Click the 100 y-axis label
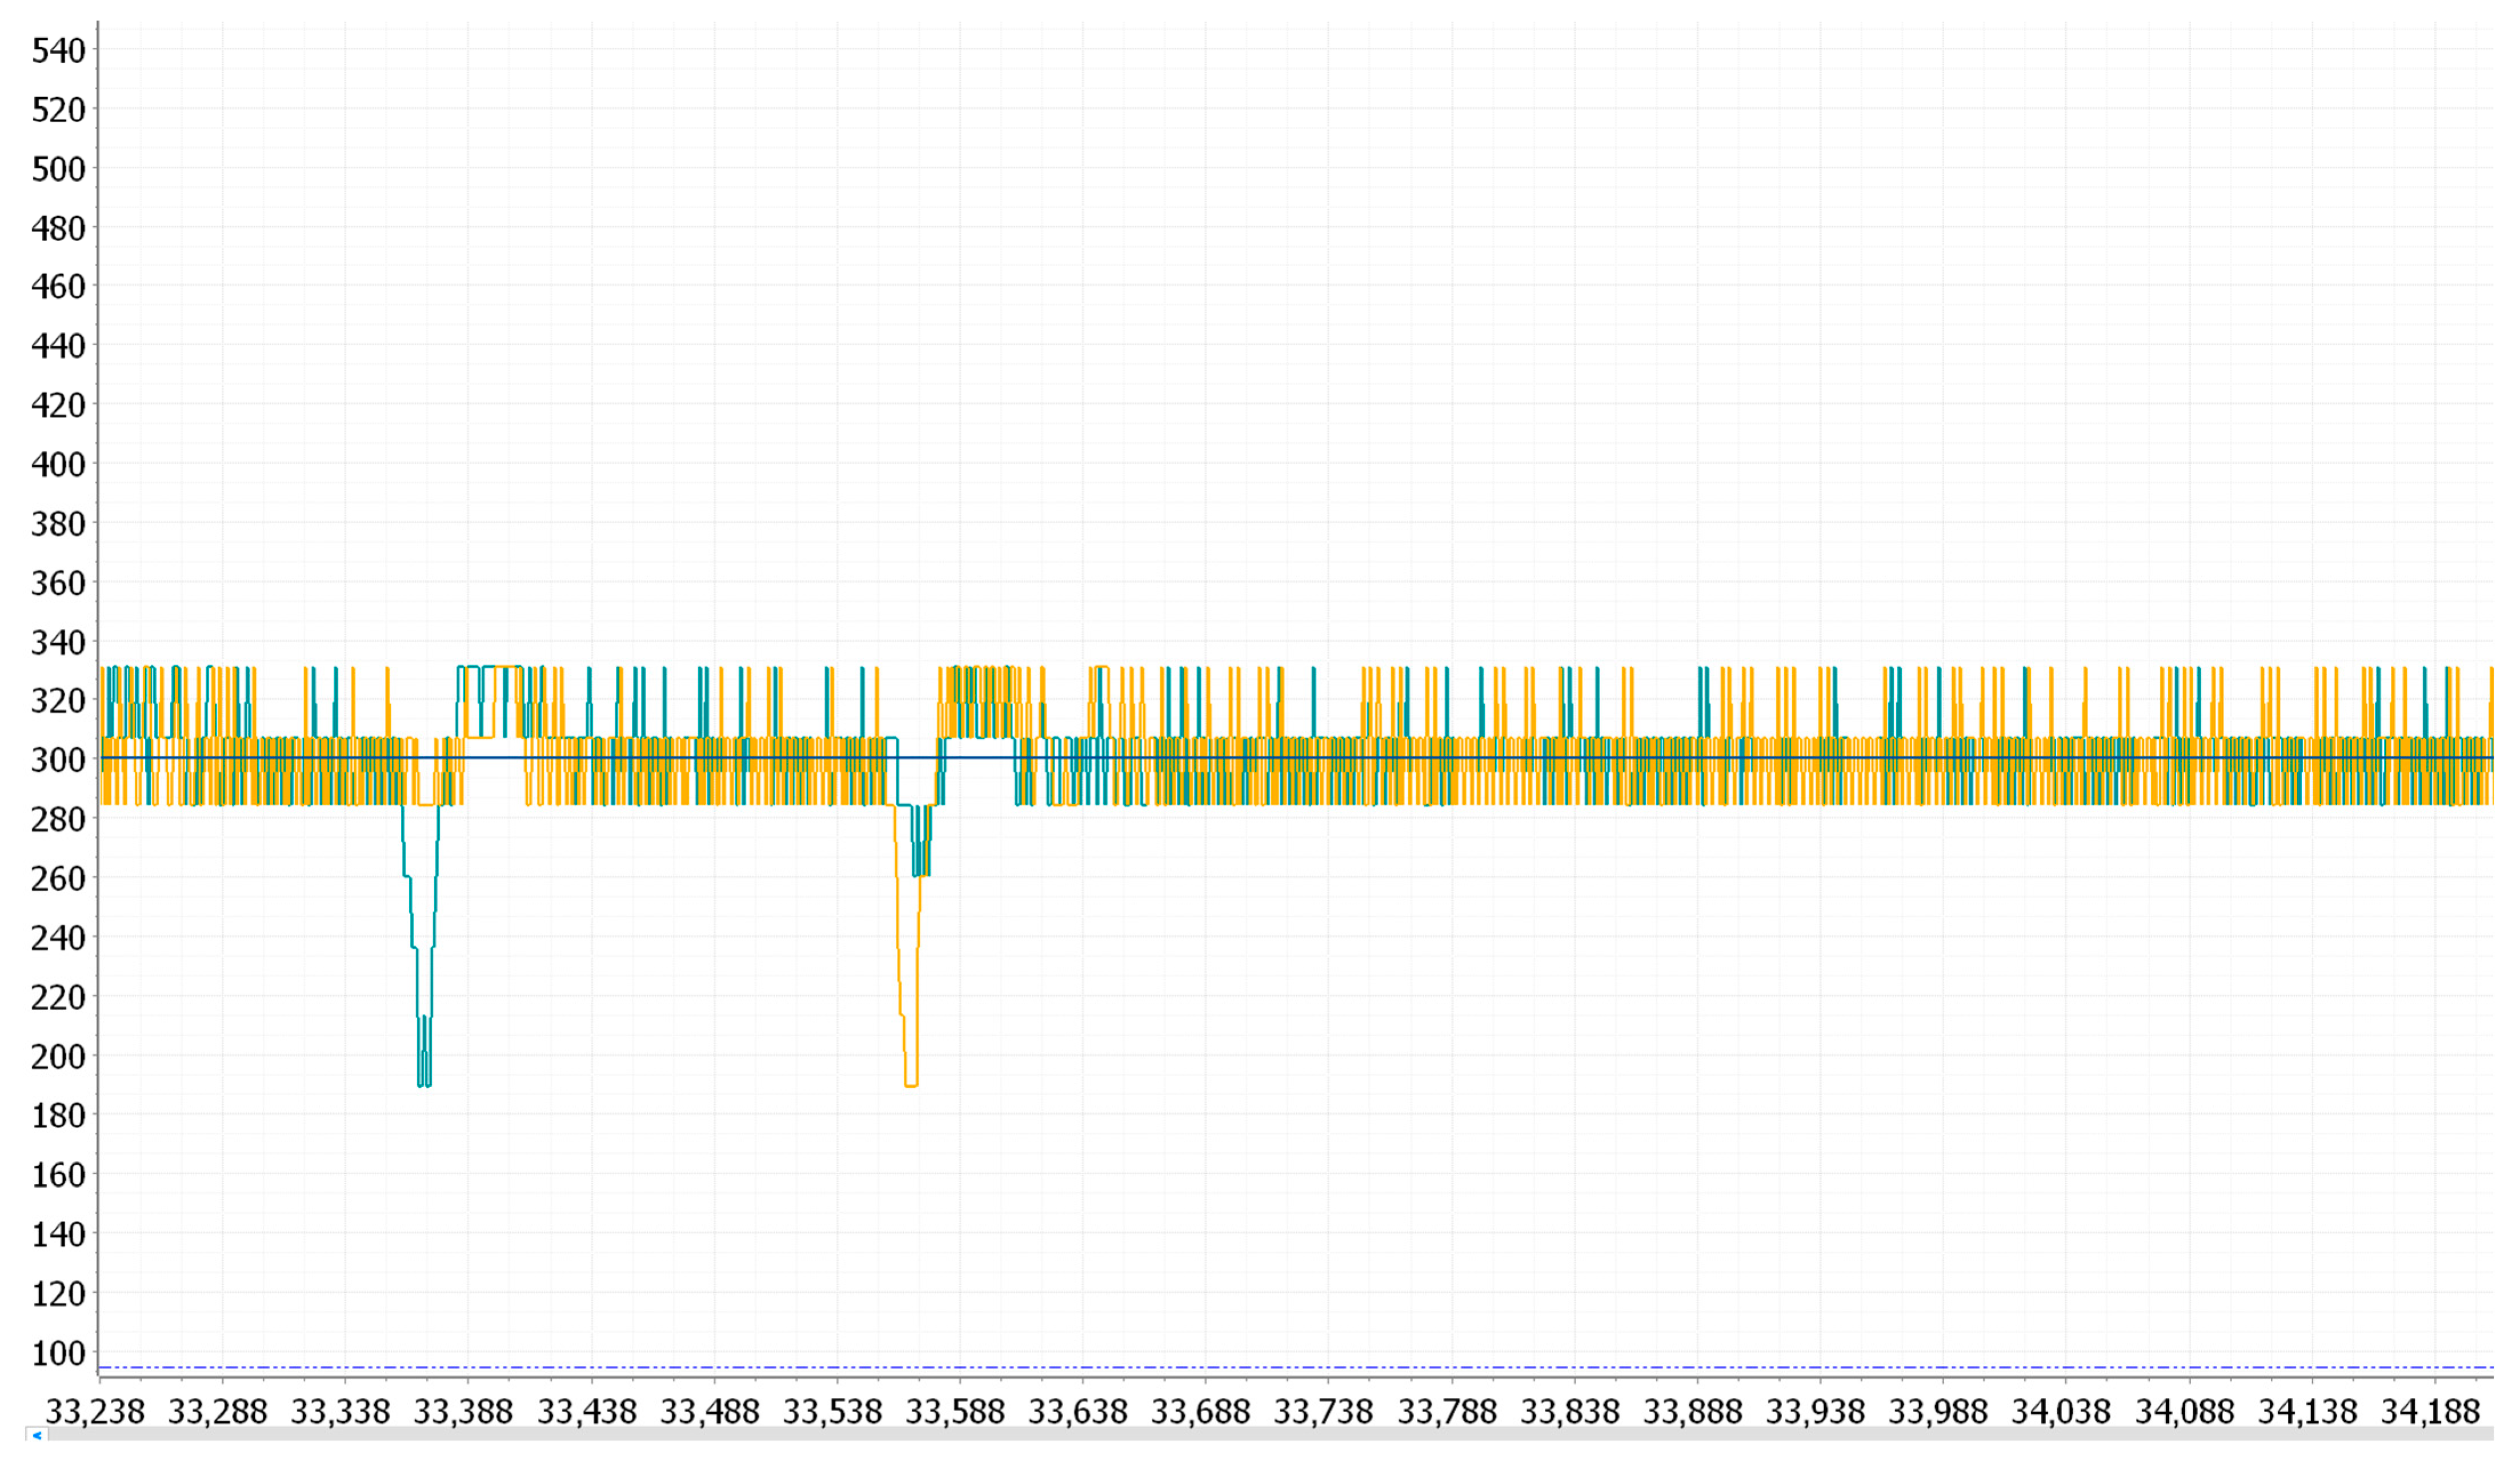Viewport: 2520px width, 1459px height. (x=58, y=1353)
